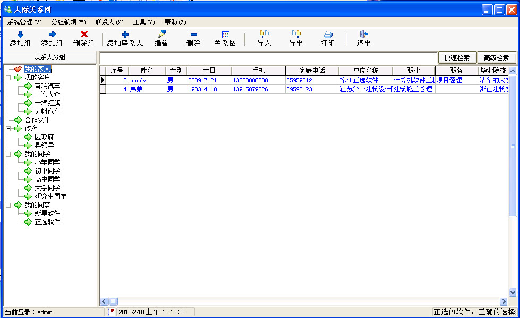Focus the search text field

tap(268, 58)
